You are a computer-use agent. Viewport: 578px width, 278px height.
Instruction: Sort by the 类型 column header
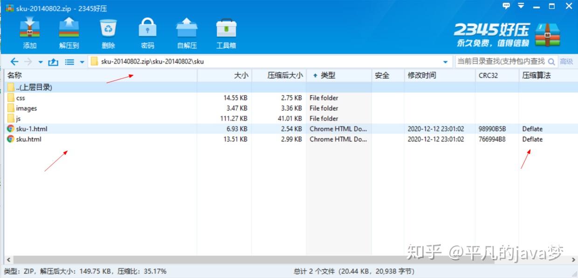point(339,75)
